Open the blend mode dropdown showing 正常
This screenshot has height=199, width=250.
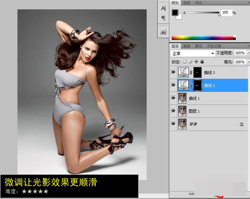[x=193, y=53]
